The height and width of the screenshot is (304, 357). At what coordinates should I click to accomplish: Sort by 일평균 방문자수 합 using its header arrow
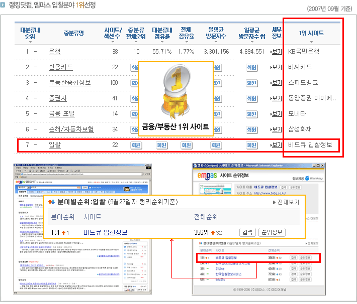coord(252,42)
